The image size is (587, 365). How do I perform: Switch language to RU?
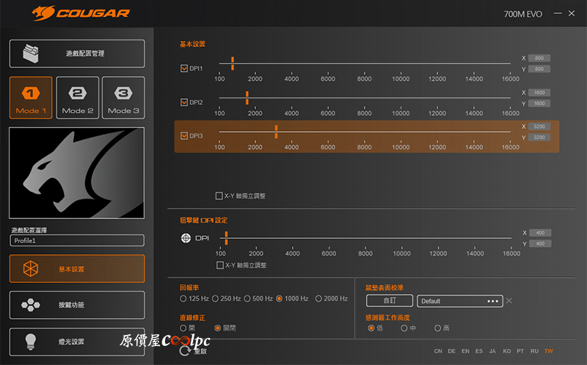534,351
